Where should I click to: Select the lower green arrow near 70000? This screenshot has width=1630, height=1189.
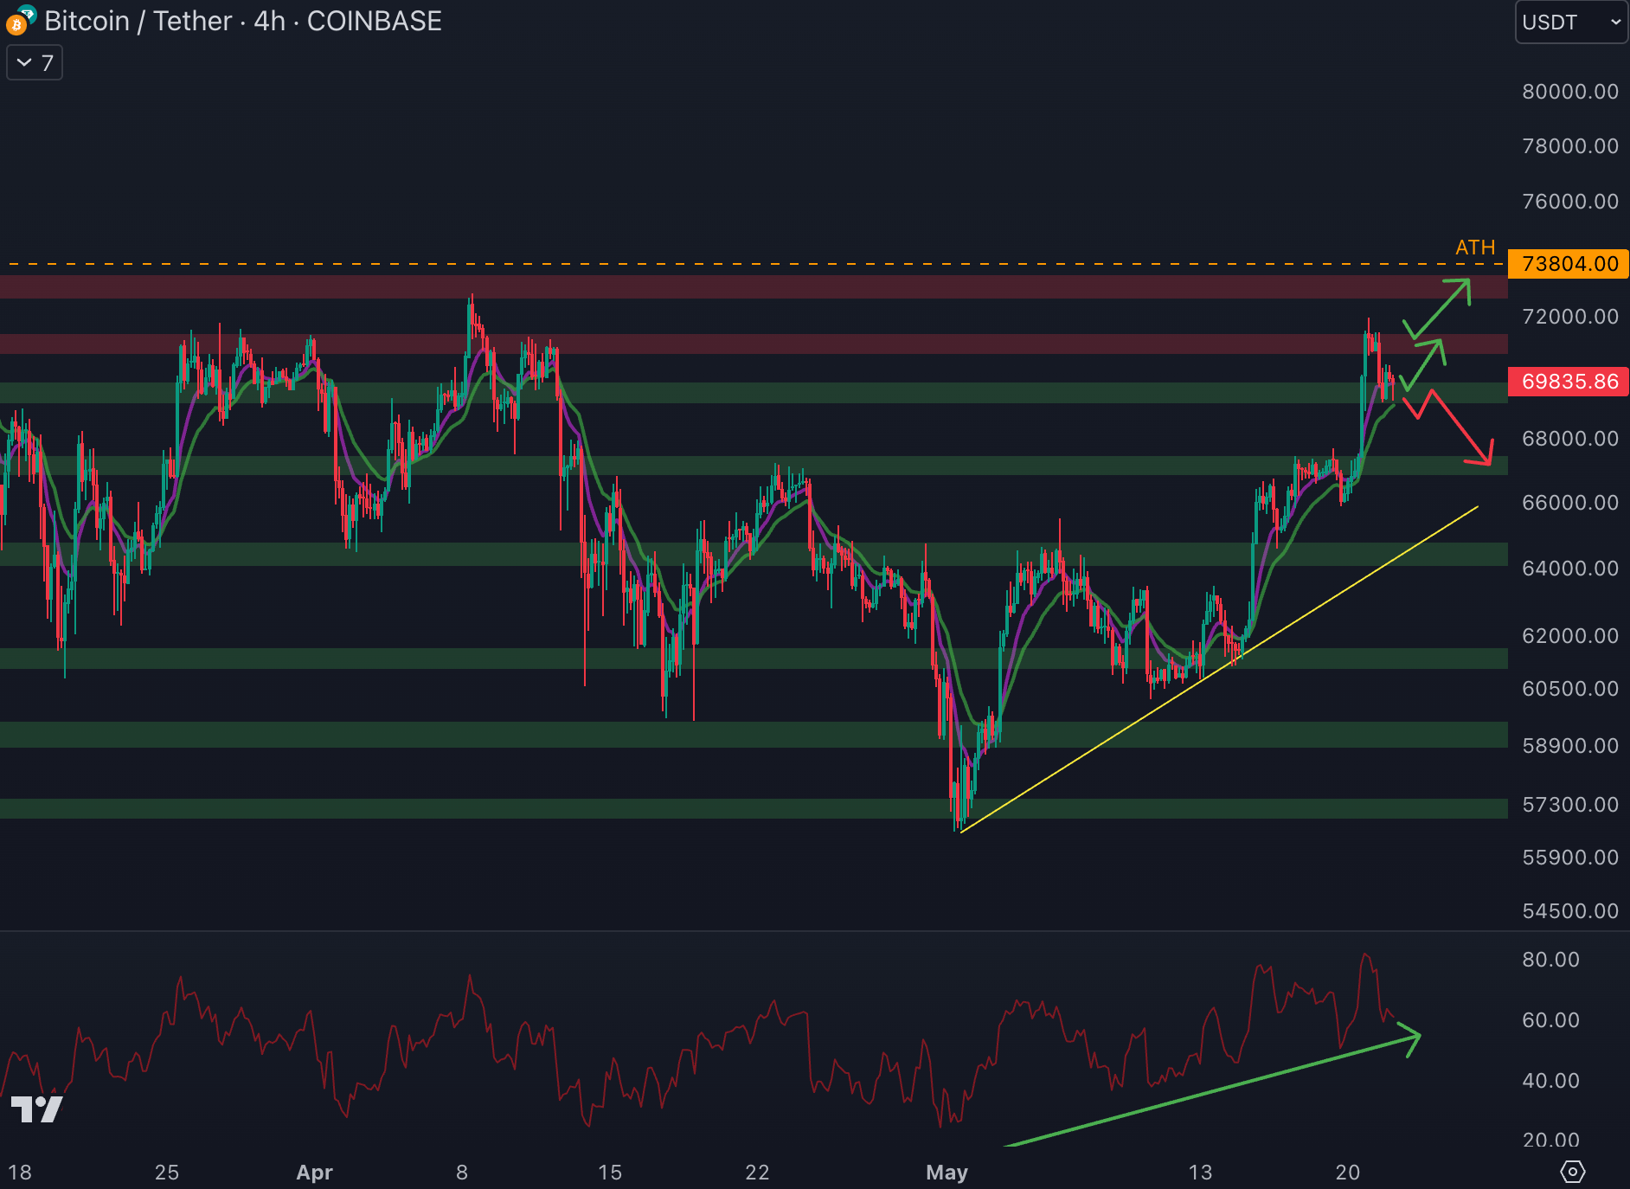click(1423, 363)
